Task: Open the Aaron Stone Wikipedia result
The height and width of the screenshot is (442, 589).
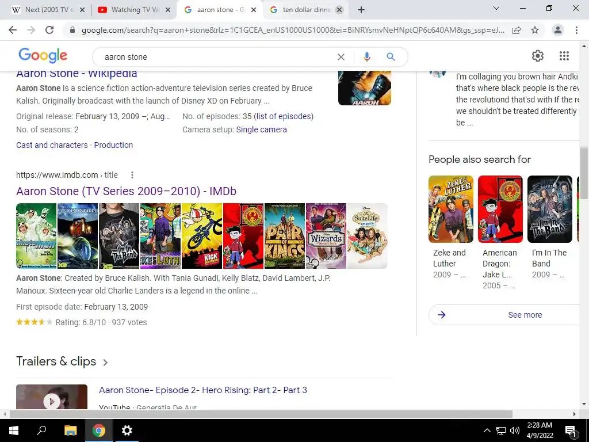Action: 77,74
